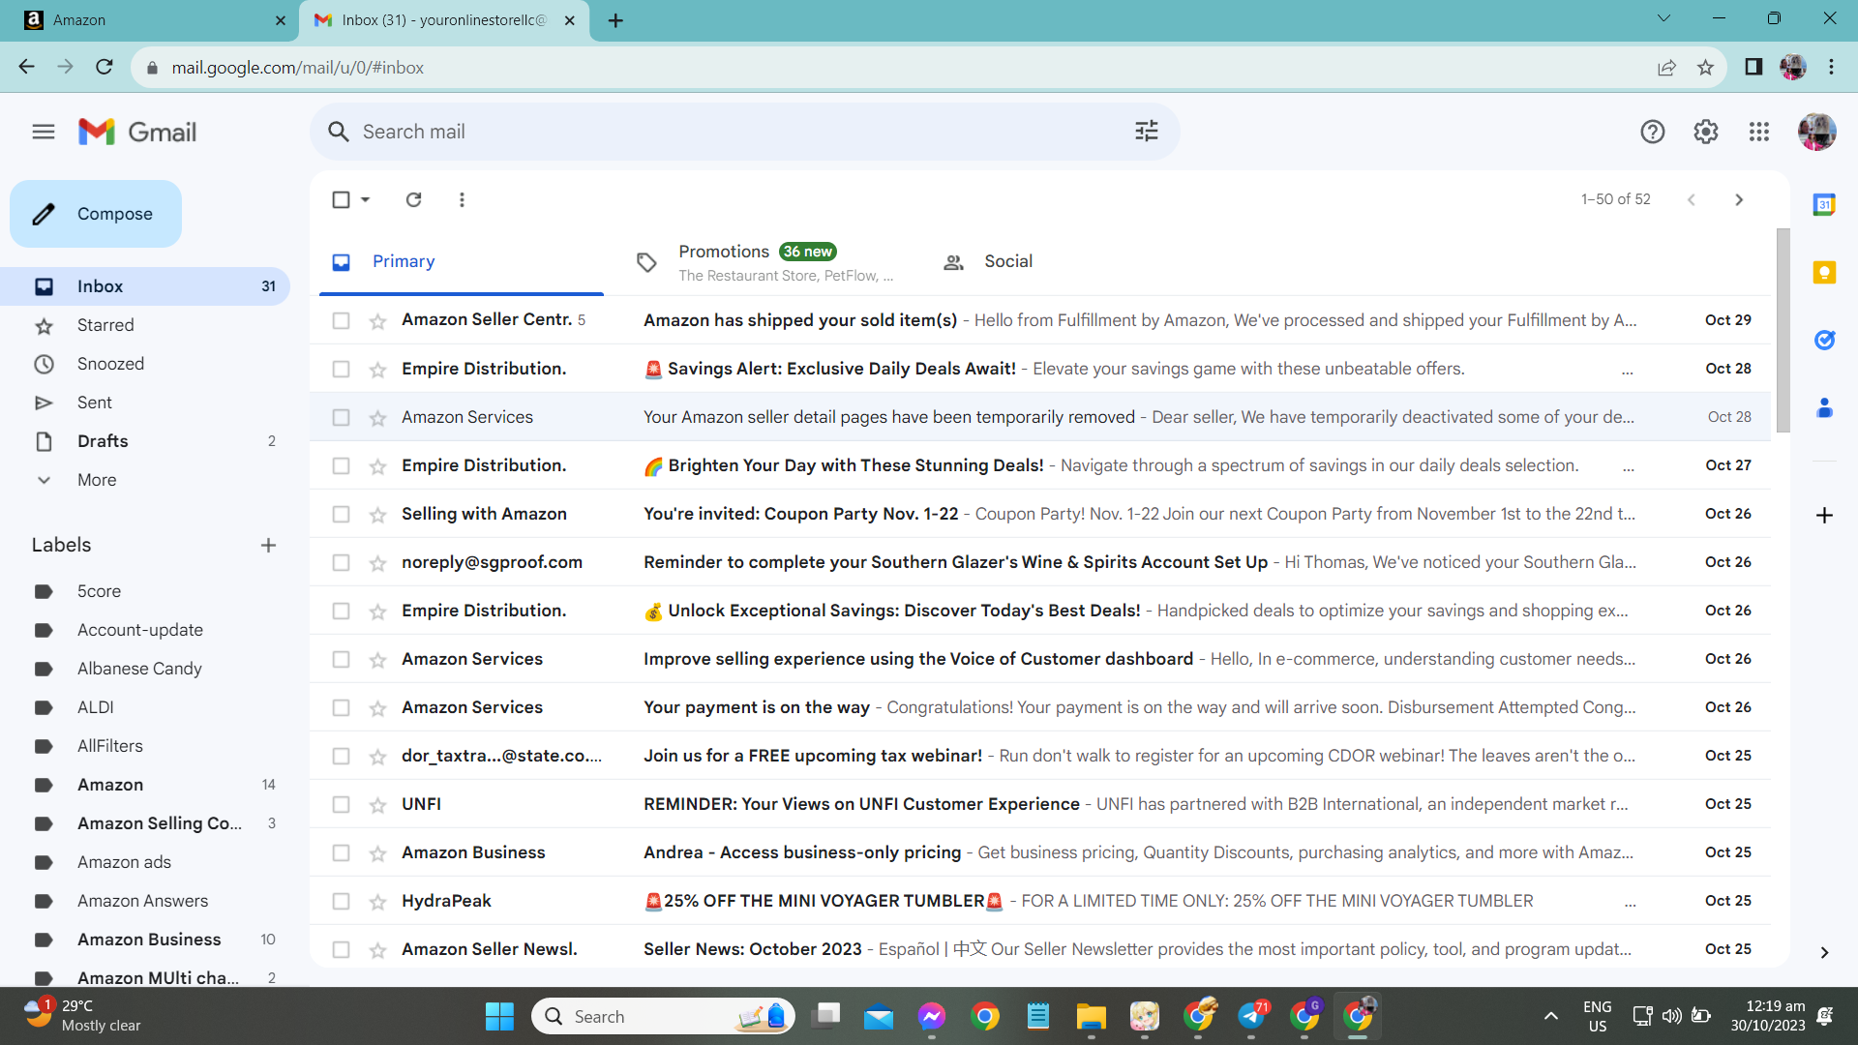Star the Selling with Amazon email
This screenshot has width=1858, height=1045.
(x=377, y=515)
